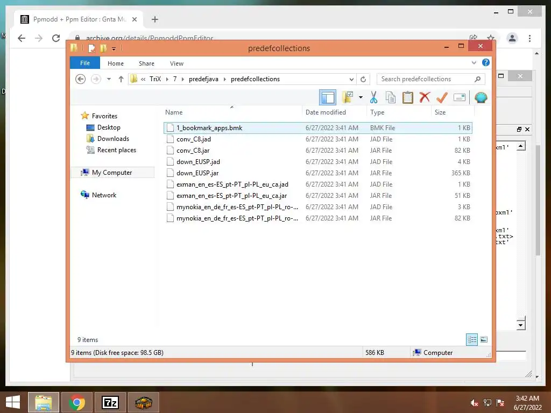Screen dimensions: 551x413
Task: Refresh the predefcollections folder
Action: pos(363,79)
